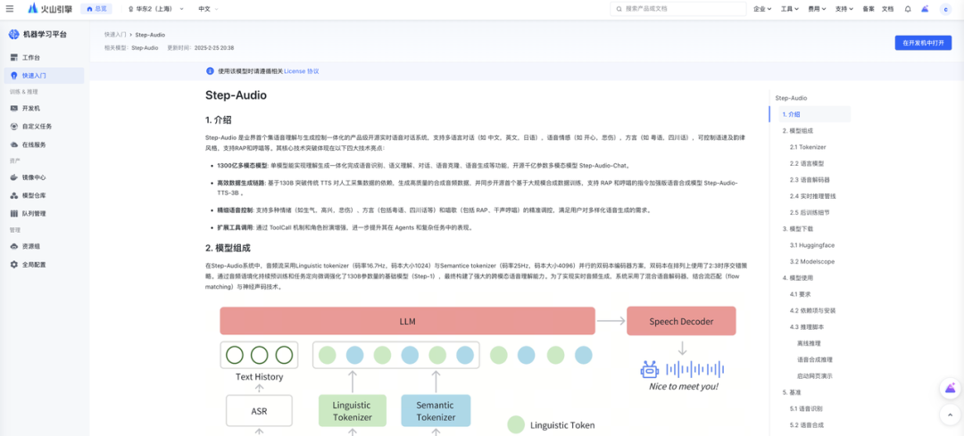Image resolution: width=964 pixels, height=436 pixels.
Task: Open the 备案 top menu item
Action: click(x=868, y=9)
